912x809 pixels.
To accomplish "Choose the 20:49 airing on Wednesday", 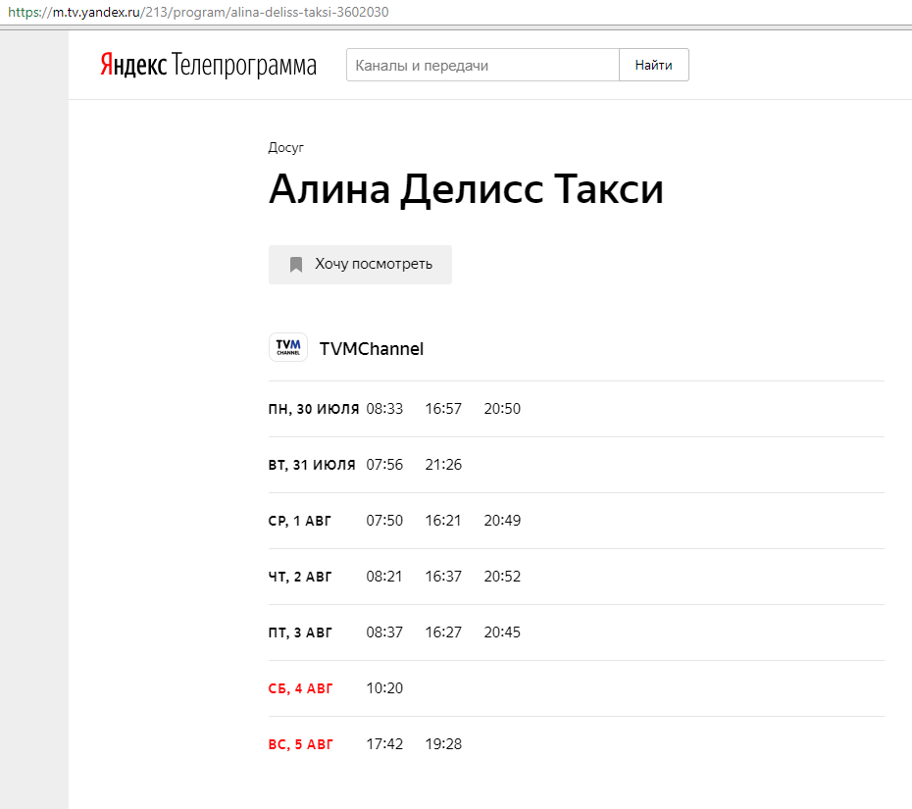I will click(502, 521).
